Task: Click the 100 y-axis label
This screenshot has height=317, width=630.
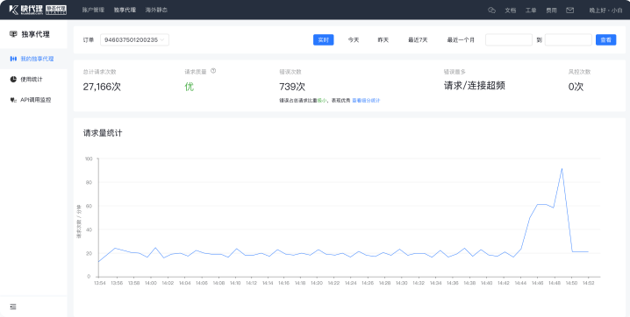Action: (89, 159)
